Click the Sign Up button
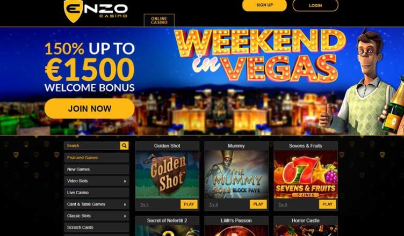Image resolution: width=404 pixels, height=236 pixels. click(x=264, y=5)
